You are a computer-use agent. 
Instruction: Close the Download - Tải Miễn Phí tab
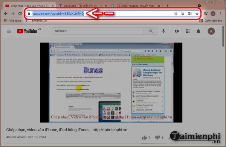pyautogui.click(x=105, y=6)
